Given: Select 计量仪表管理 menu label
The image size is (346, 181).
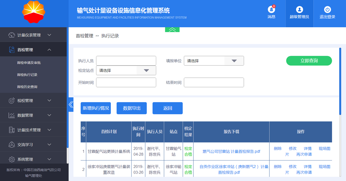Looking at the screenshot, I should point(29,35).
